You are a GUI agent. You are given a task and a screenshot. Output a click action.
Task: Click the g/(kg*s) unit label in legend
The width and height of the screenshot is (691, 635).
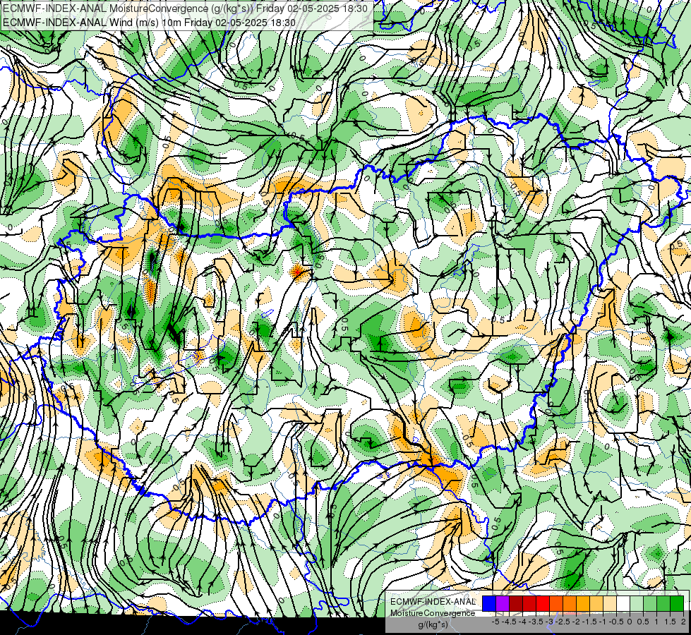pyautogui.click(x=433, y=624)
